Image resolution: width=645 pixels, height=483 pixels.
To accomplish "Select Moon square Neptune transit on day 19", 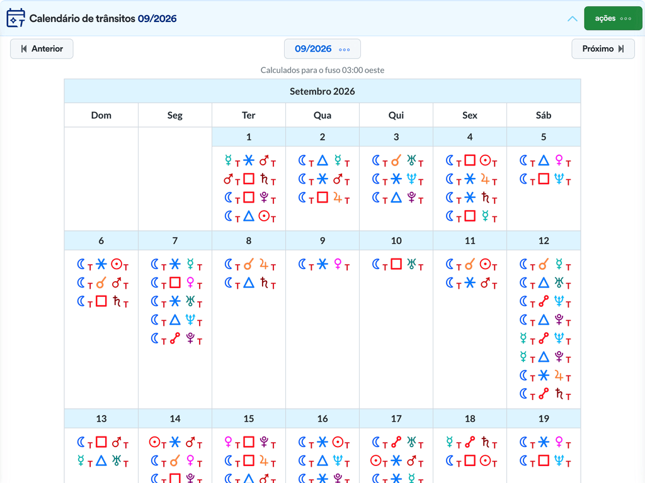I will (545, 461).
